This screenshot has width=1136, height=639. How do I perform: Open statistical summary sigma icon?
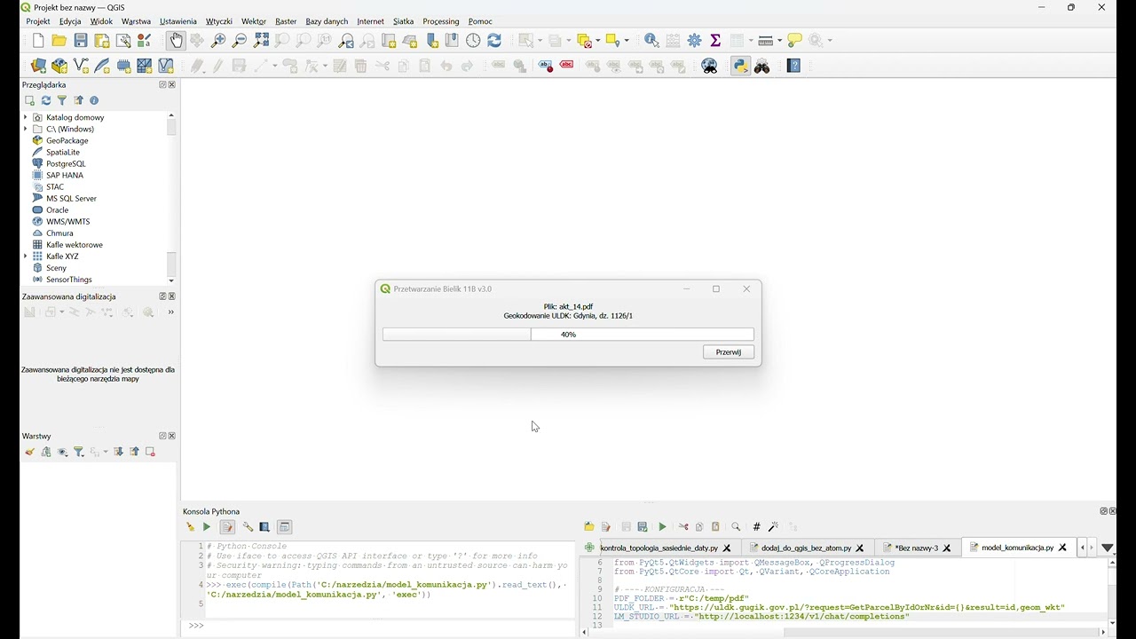[715, 41]
